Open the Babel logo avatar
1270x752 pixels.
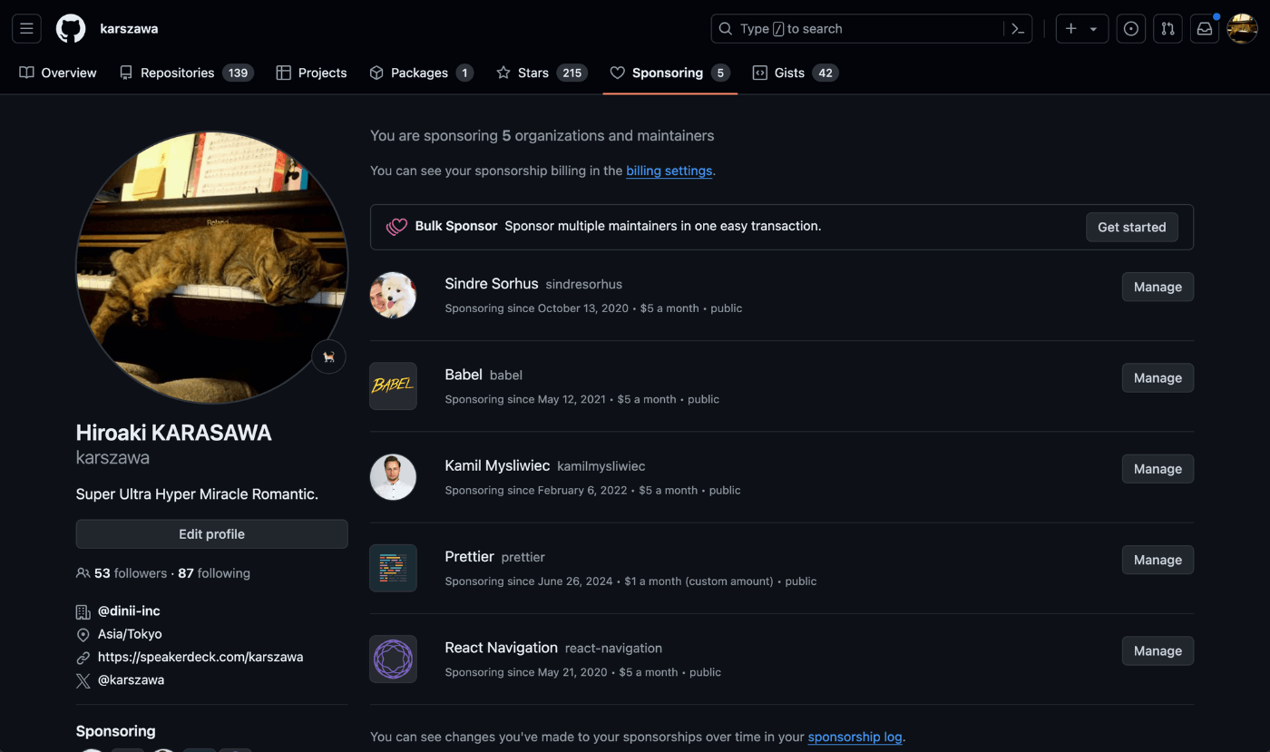point(393,386)
